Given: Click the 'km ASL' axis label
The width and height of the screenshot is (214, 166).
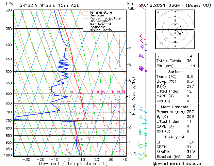Looking at the screenshot, I should [131, 6].
